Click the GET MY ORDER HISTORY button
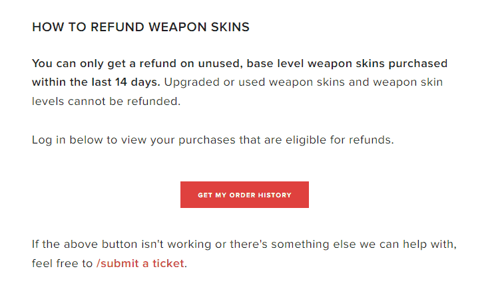The height and width of the screenshot is (301, 498). (x=244, y=195)
